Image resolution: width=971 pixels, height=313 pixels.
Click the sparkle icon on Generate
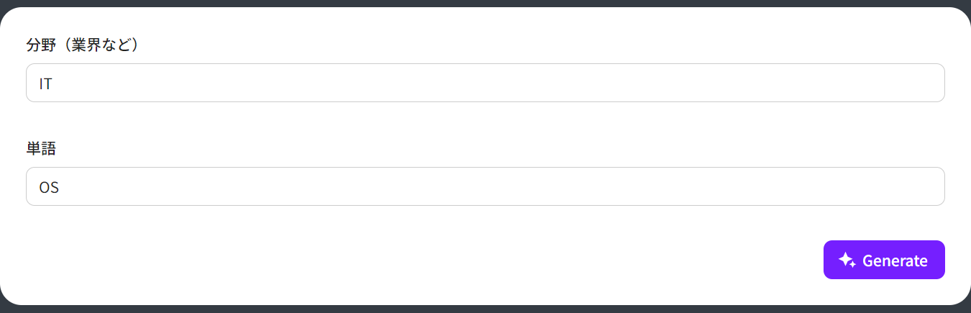(847, 260)
